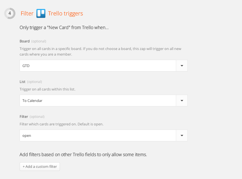242x179 pixels.
Task: Click the step 4 circle indicator
Action: (x=10, y=13)
